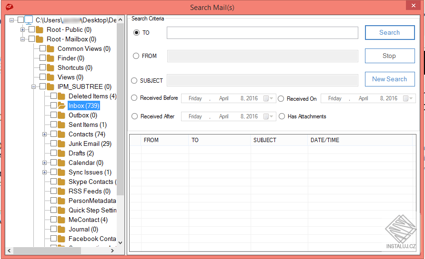Viewport: 425px width, 259px height.
Task: Click the Sync Issues folder icon
Action: (x=61, y=172)
